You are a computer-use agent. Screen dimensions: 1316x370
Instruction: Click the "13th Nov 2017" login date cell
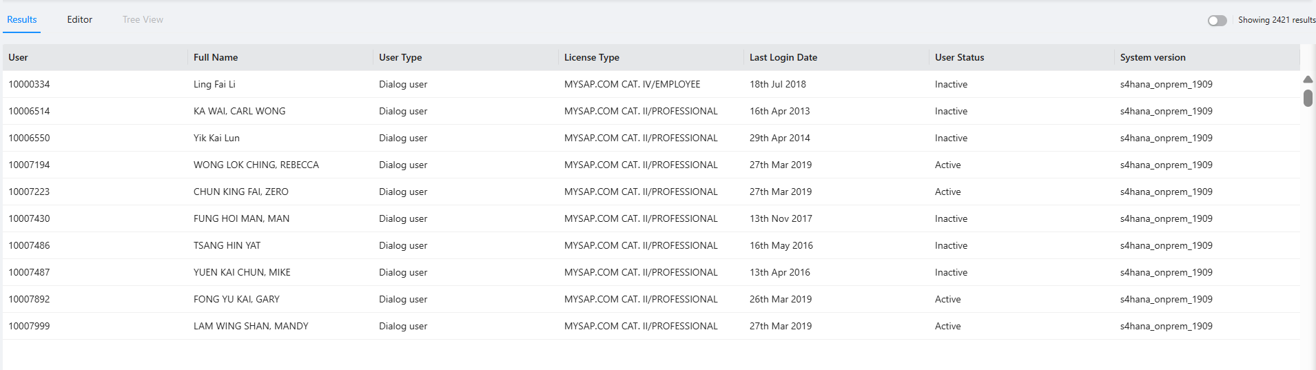pos(781,219)
